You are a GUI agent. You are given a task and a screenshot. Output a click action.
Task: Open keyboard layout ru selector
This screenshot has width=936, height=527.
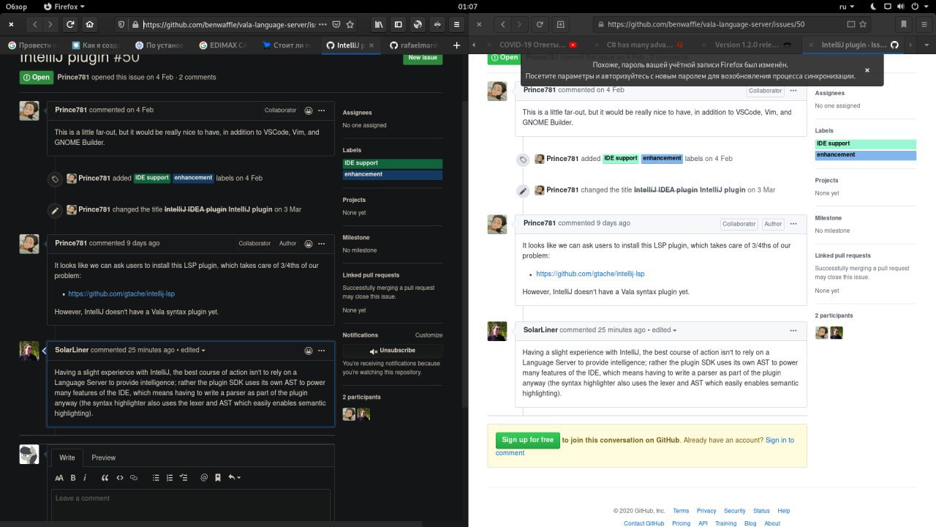coord(847,7)
